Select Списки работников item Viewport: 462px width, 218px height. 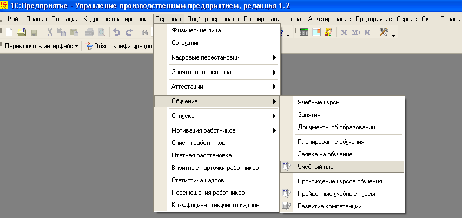pos(216,143)
